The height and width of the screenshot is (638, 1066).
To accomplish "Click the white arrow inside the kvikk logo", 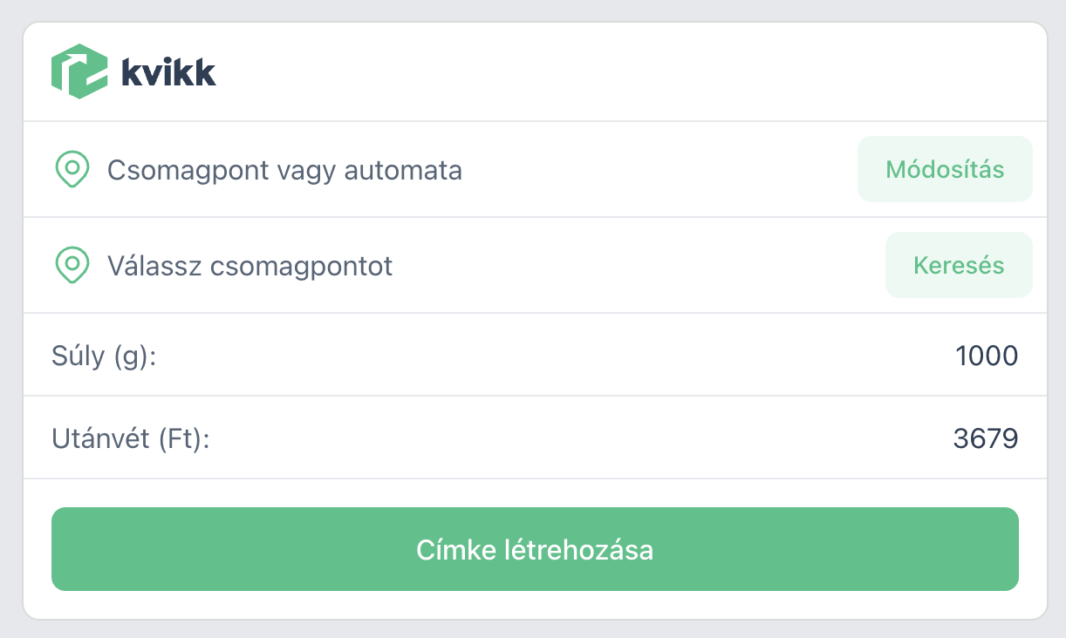I will (x=84, y=64).
